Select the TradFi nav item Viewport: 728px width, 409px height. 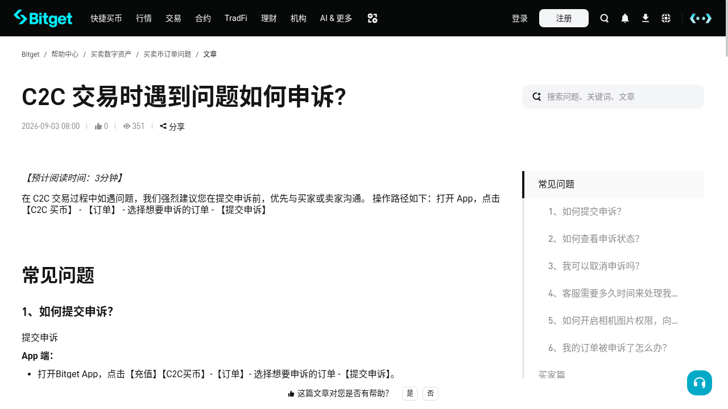(236, 18)
